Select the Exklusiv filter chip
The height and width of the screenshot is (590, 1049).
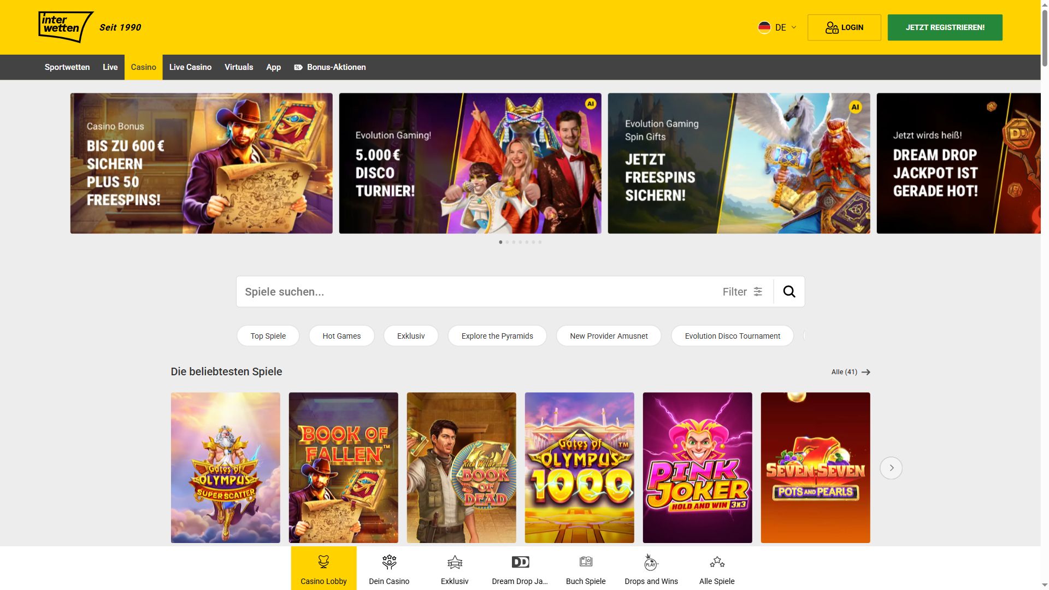coord(411,336)
